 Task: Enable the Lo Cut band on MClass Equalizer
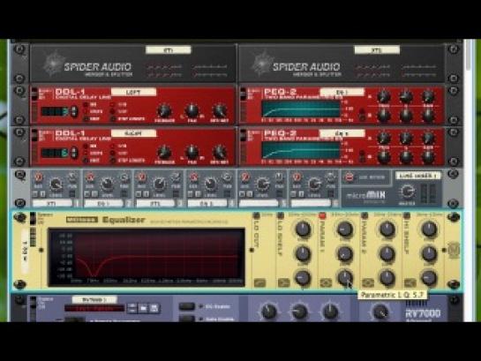pos(256,215)
